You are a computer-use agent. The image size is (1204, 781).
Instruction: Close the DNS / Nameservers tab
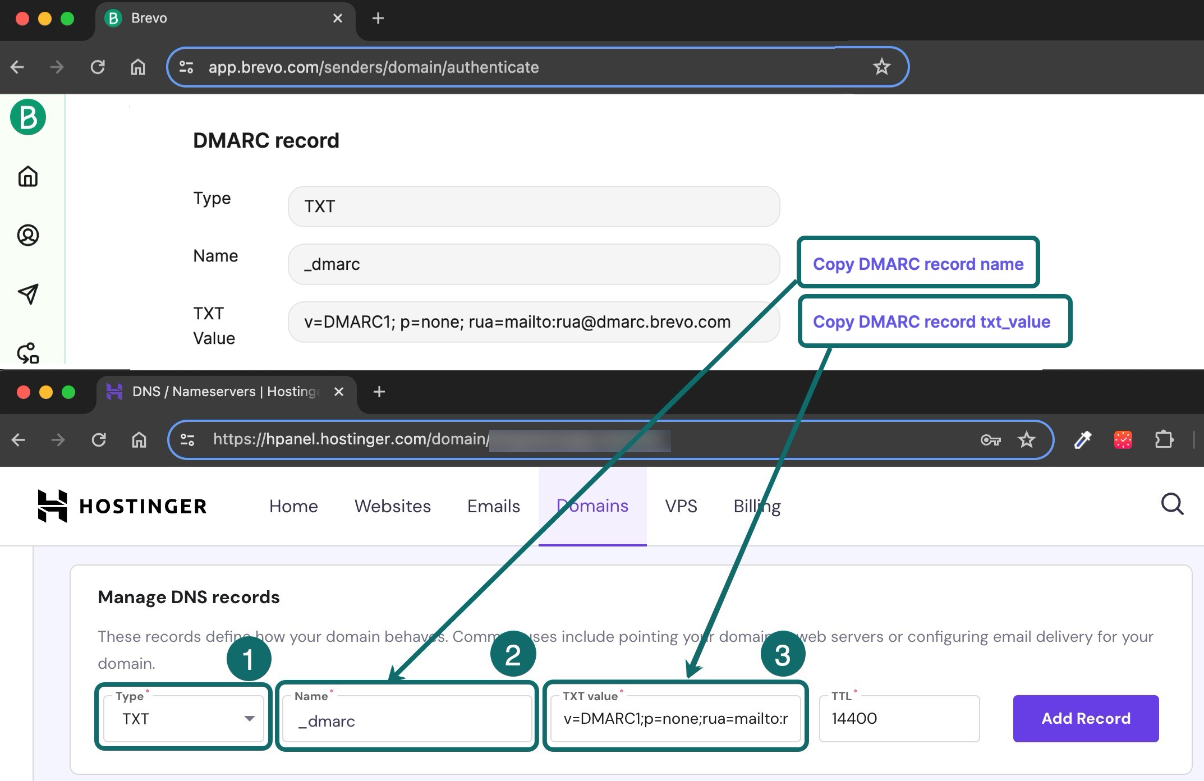339,392
